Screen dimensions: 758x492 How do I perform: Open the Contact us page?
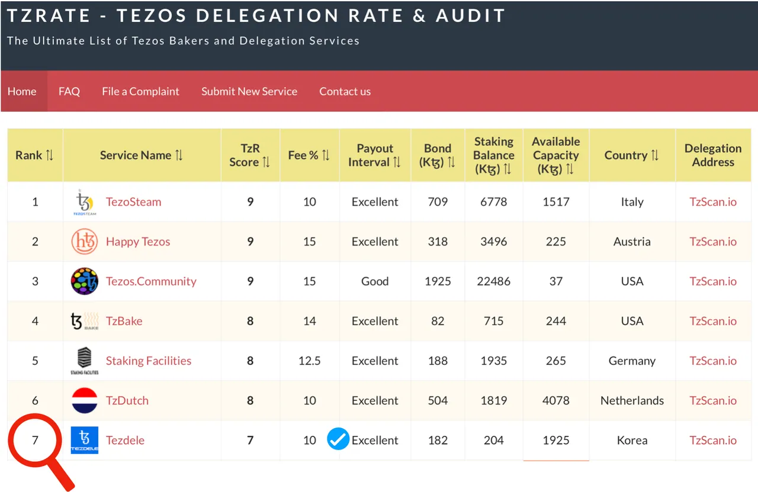345,91
